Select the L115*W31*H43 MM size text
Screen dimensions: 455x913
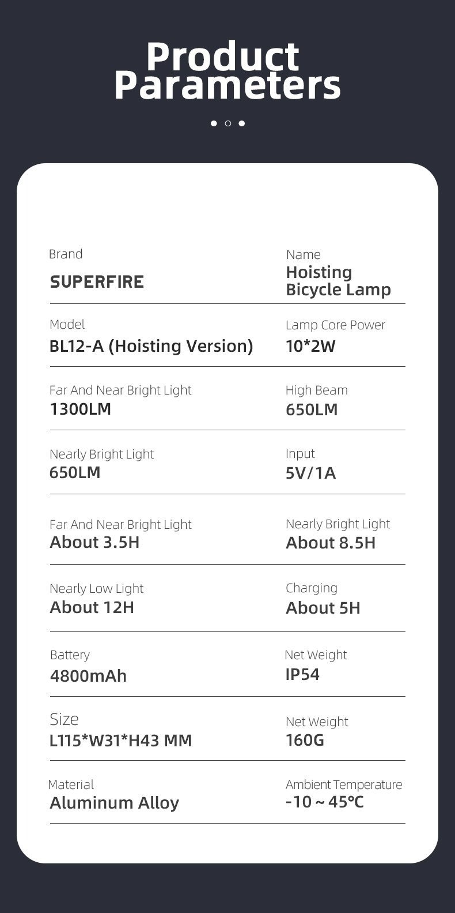point(120,741)
